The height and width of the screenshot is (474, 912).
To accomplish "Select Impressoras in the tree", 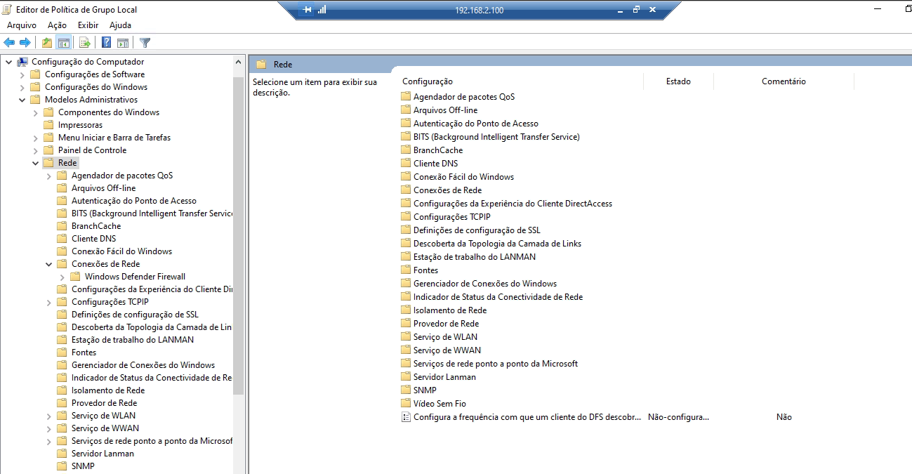I will 80,125.
